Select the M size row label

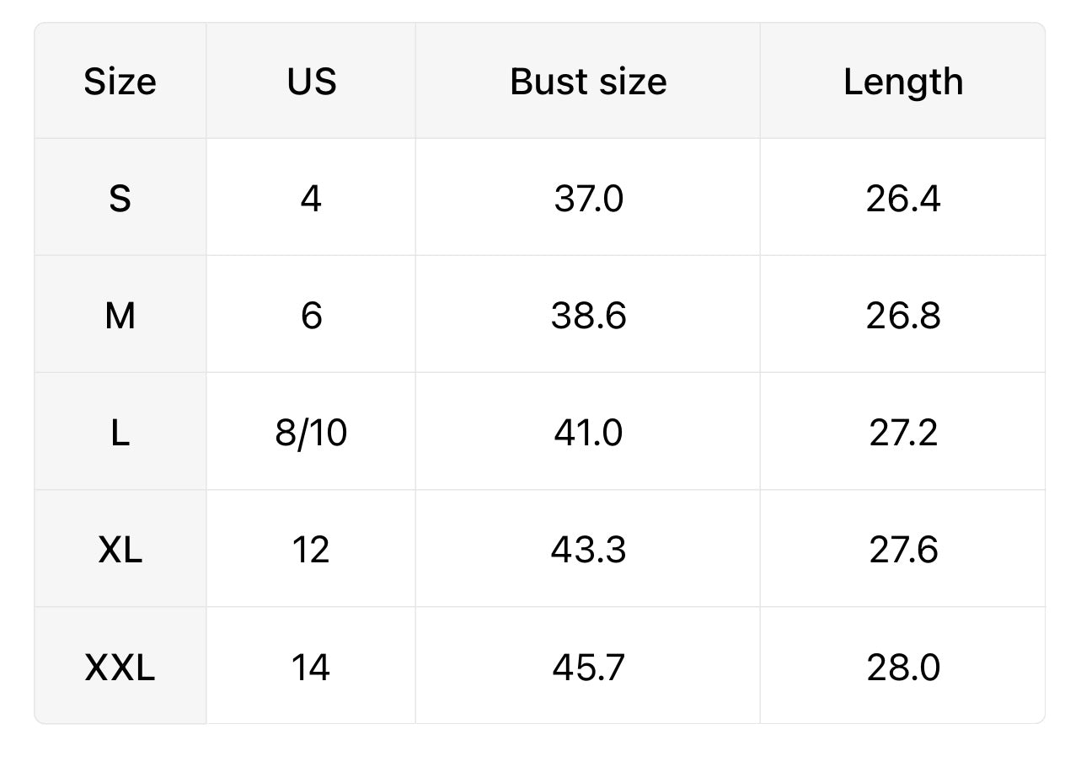pos(120,316)
